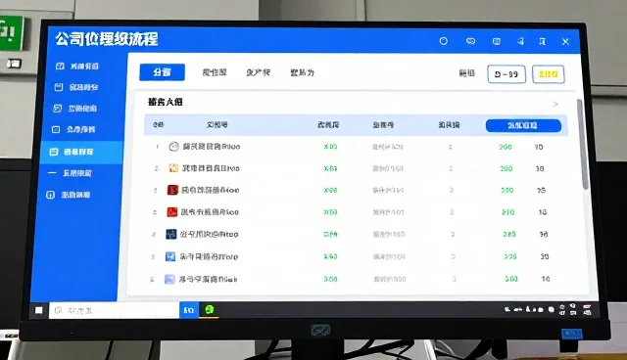This screenshot has width=627, height=360.
Task: Click the orange icon in the second table row
Action: click(173, 168)
